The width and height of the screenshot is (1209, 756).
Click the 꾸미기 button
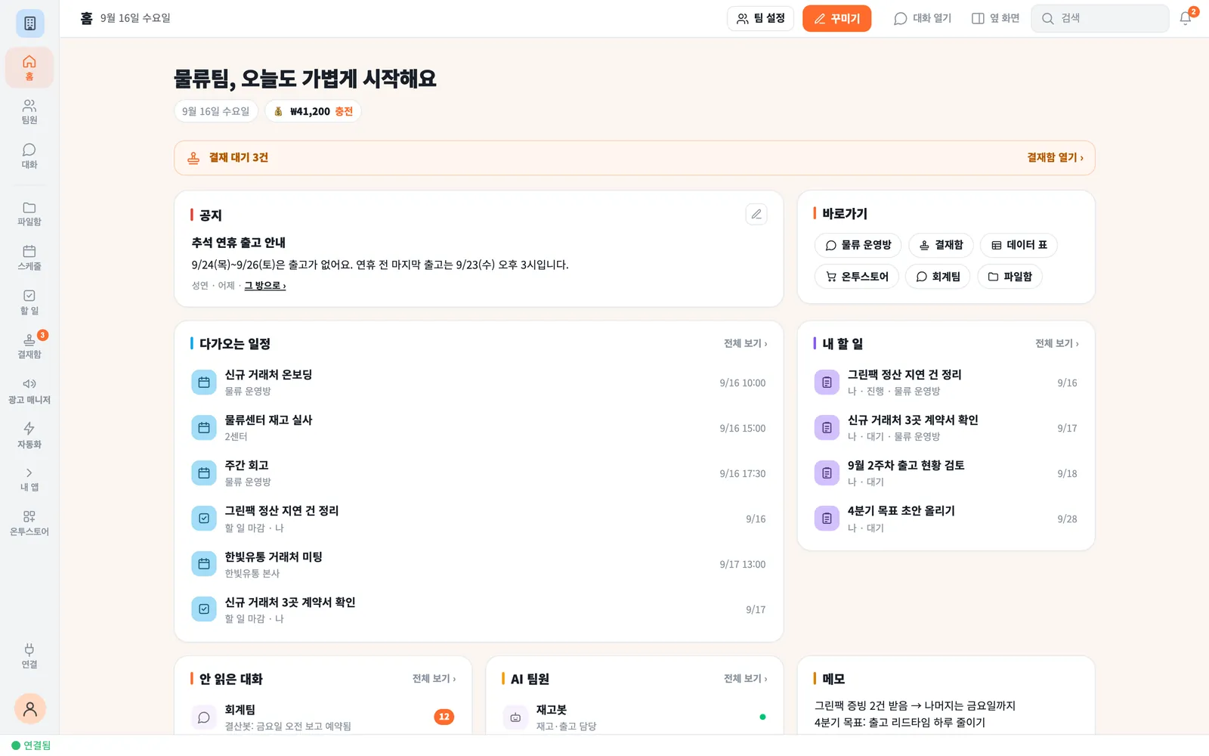[x=836, y=18]
